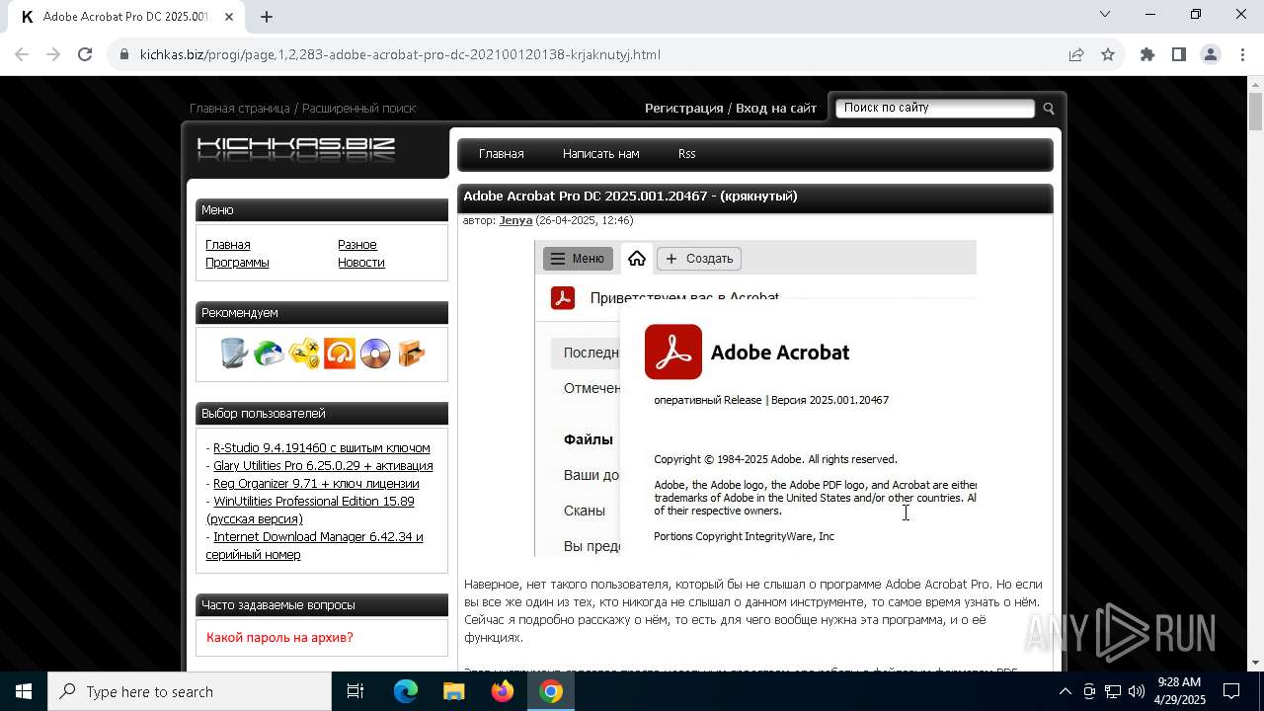Click the Type here to search box
This screenshot has width=1264, height=711.
tap(190, 691)
